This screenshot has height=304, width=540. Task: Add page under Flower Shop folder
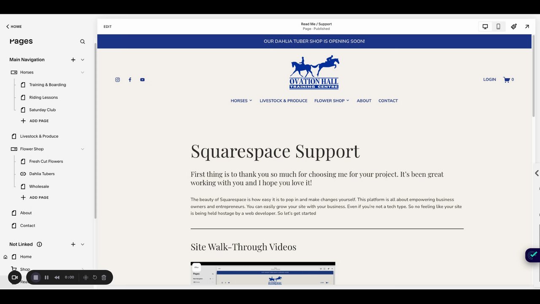(35, 198)
